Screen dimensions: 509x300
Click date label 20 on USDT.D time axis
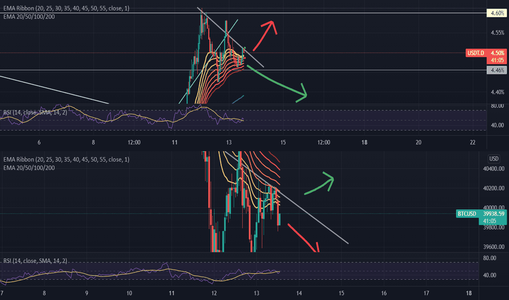click(418, 142)
